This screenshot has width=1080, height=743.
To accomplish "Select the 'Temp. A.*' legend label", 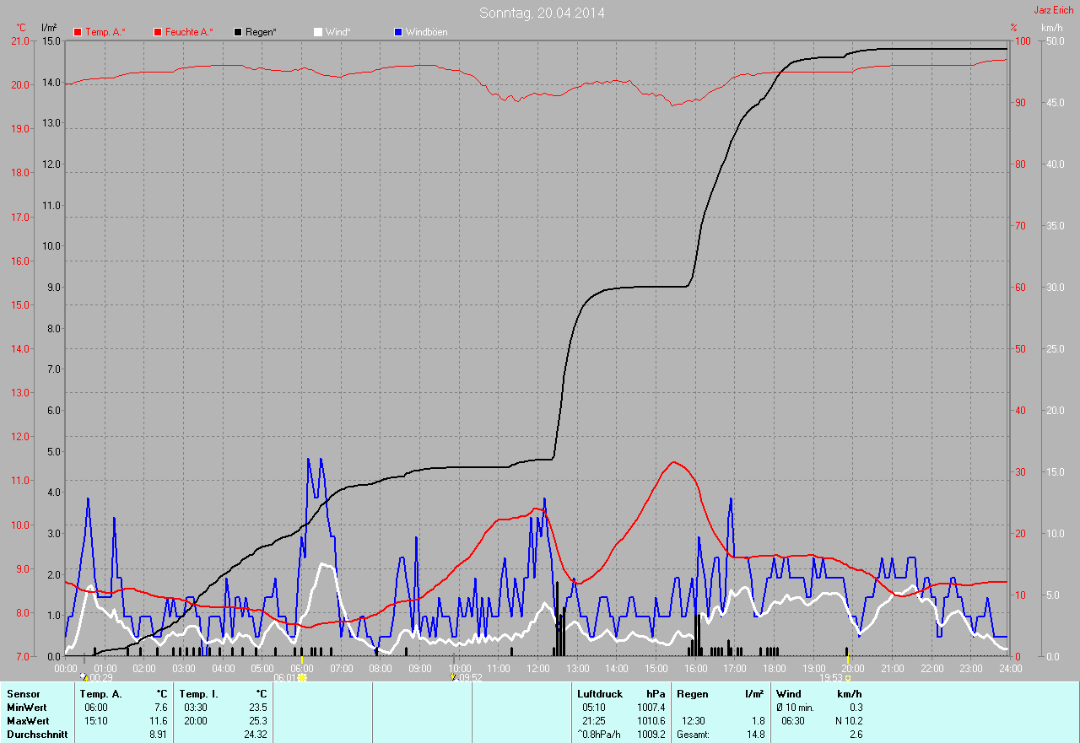I will (105, 32).
